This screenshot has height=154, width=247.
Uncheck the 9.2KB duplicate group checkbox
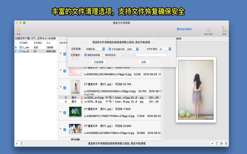tap(65, 71)
